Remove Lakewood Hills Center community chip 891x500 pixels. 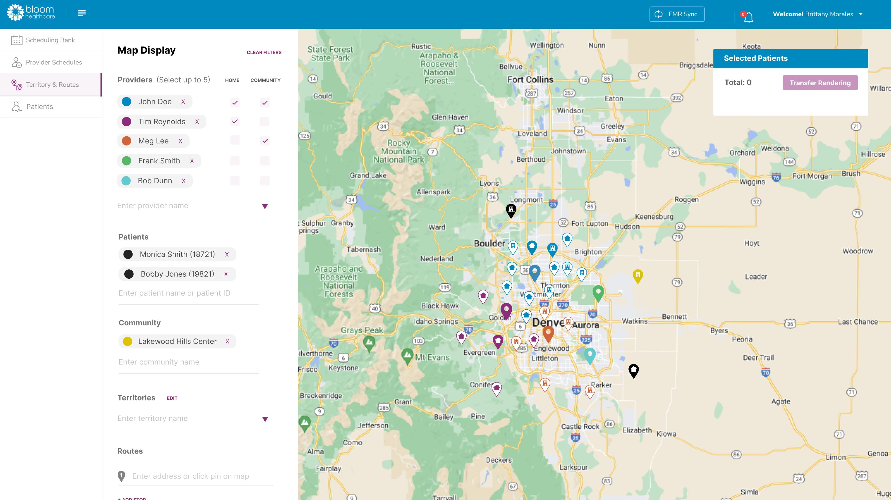pos(227,341)
